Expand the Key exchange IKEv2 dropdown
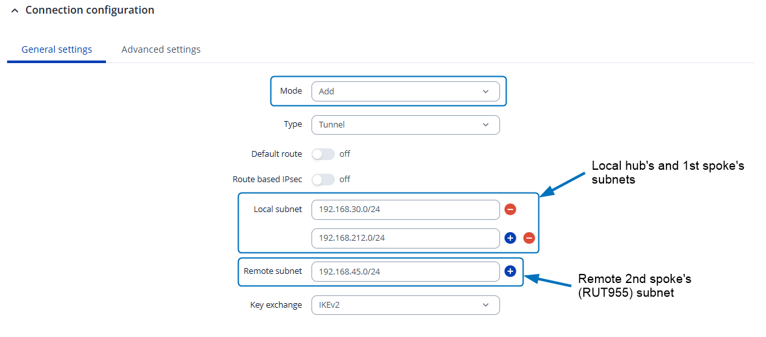The image size is (766, 337). [x=405, y=305]
